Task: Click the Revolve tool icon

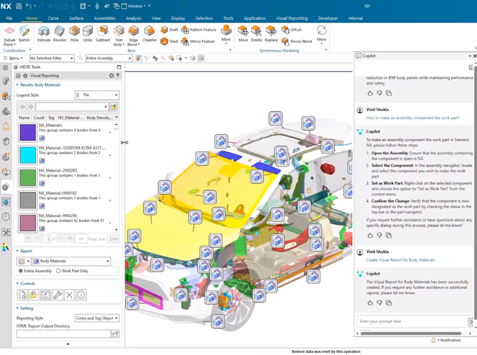Action: click(x=59, y=33)
